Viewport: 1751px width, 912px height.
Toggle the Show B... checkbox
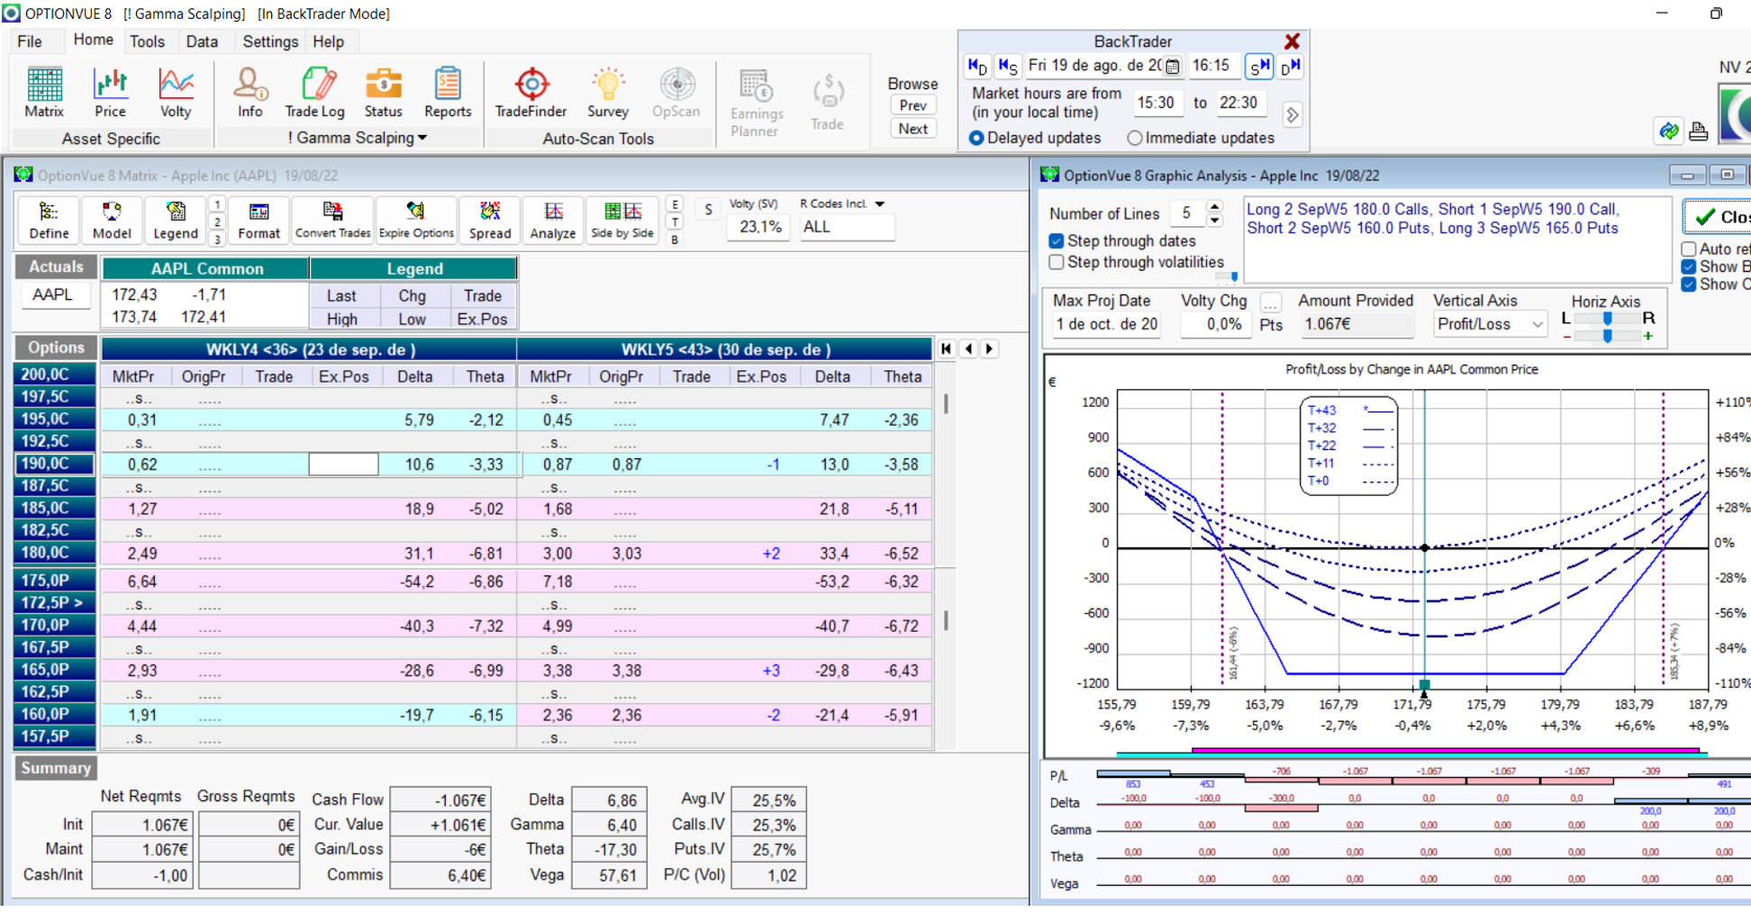[1689, 266]
